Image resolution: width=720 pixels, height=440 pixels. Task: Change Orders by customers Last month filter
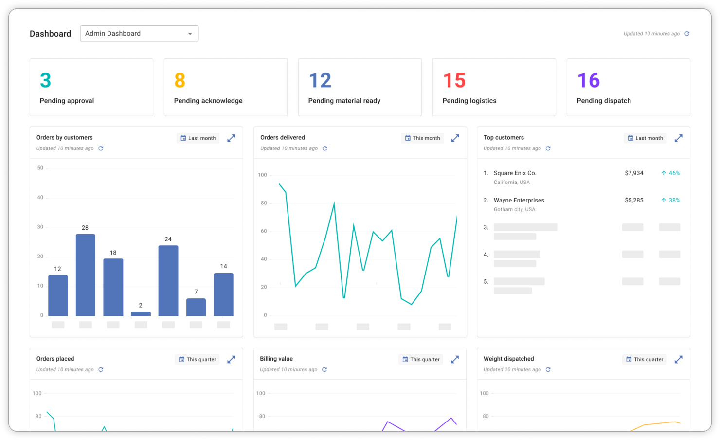198,138
